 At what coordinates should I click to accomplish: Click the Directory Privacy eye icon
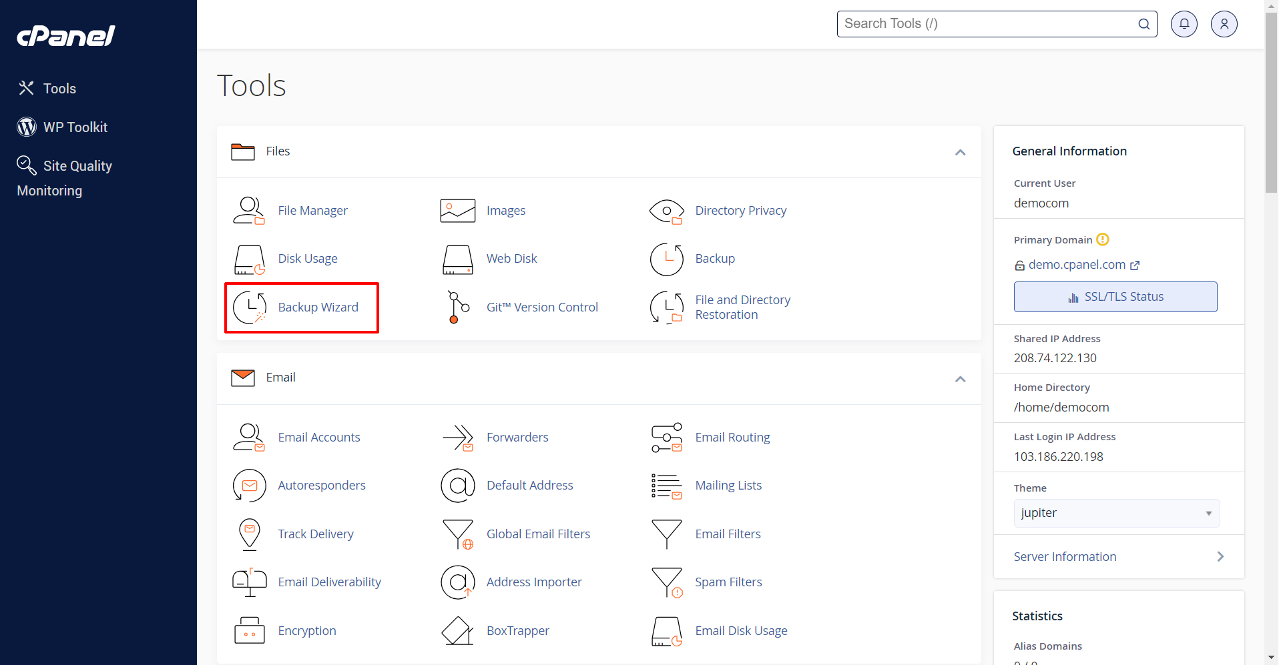(x=666, y=211)
